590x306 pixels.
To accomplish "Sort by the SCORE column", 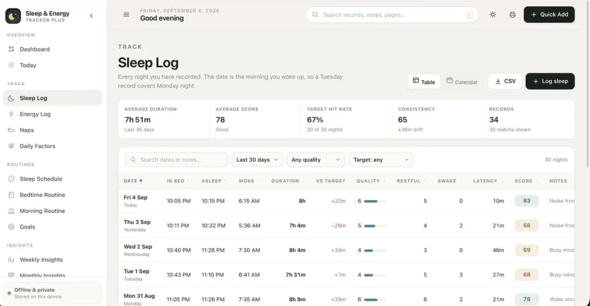I will [x=527, y=181].
